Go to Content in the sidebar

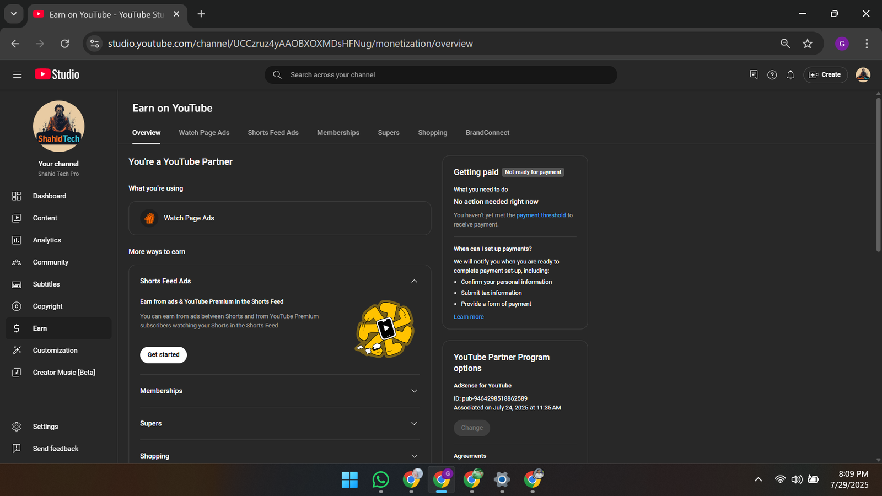click(x=58, y=218)
